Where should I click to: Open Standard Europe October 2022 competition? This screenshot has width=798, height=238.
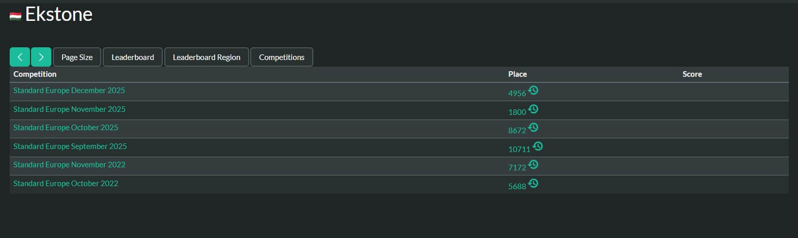pyautogui.click(x=66, y=184)
